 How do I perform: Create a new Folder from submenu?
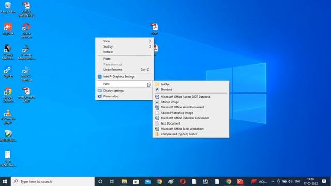(191, 84)
